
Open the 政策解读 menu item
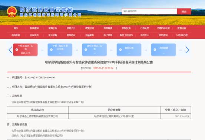point(108,28)
